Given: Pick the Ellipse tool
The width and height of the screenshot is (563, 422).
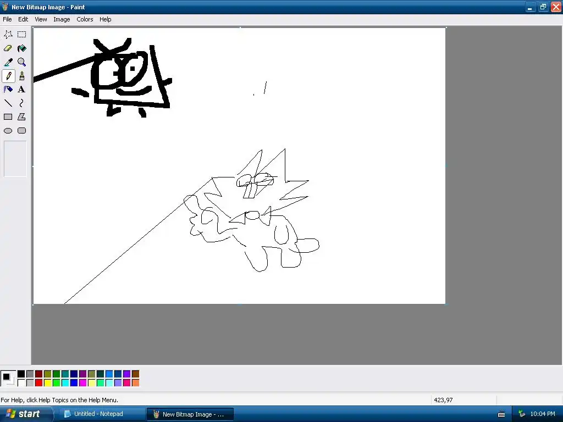Looking at the screenshot, I should pyautogui.click(x=8, y=131).
